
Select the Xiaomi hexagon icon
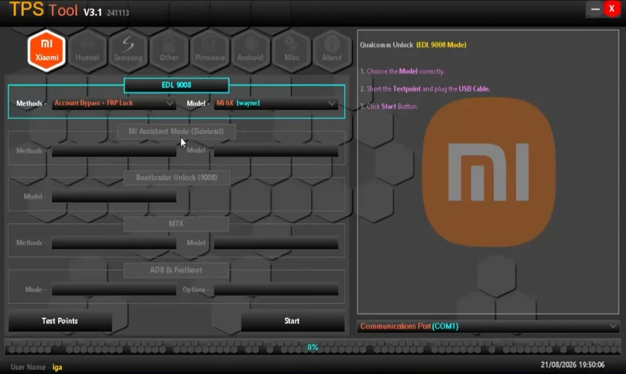pos(46,51)
